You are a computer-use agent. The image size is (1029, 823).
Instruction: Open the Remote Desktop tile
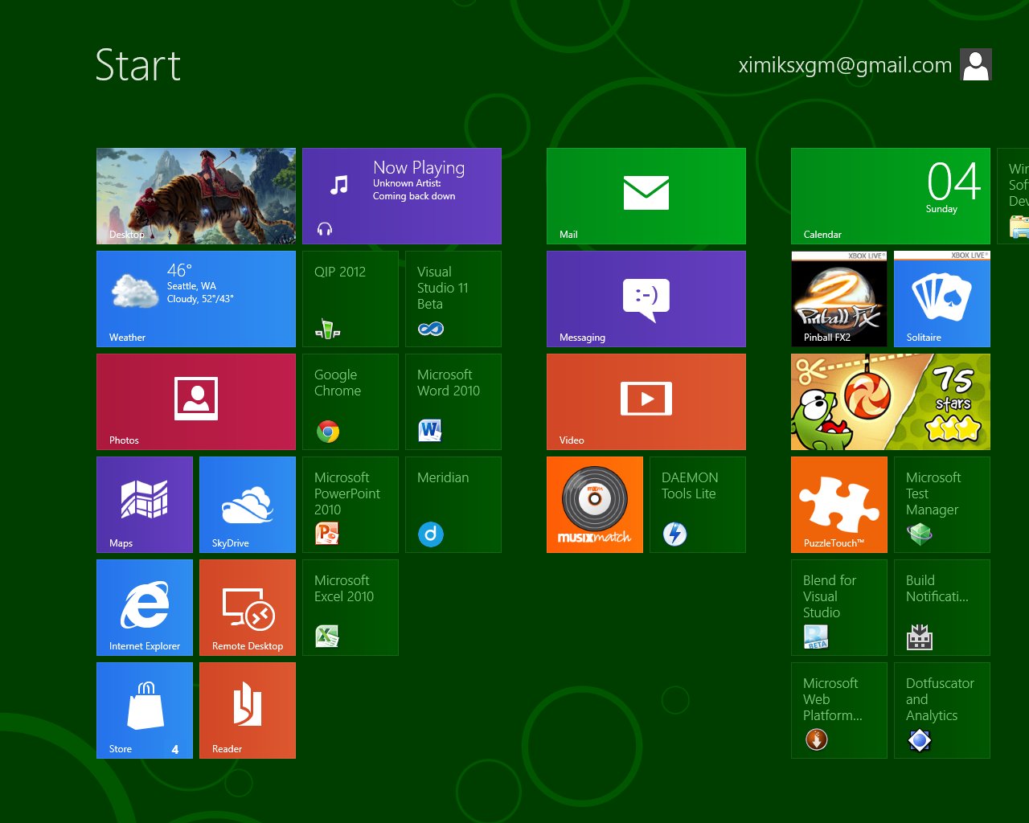pos(248,608)
